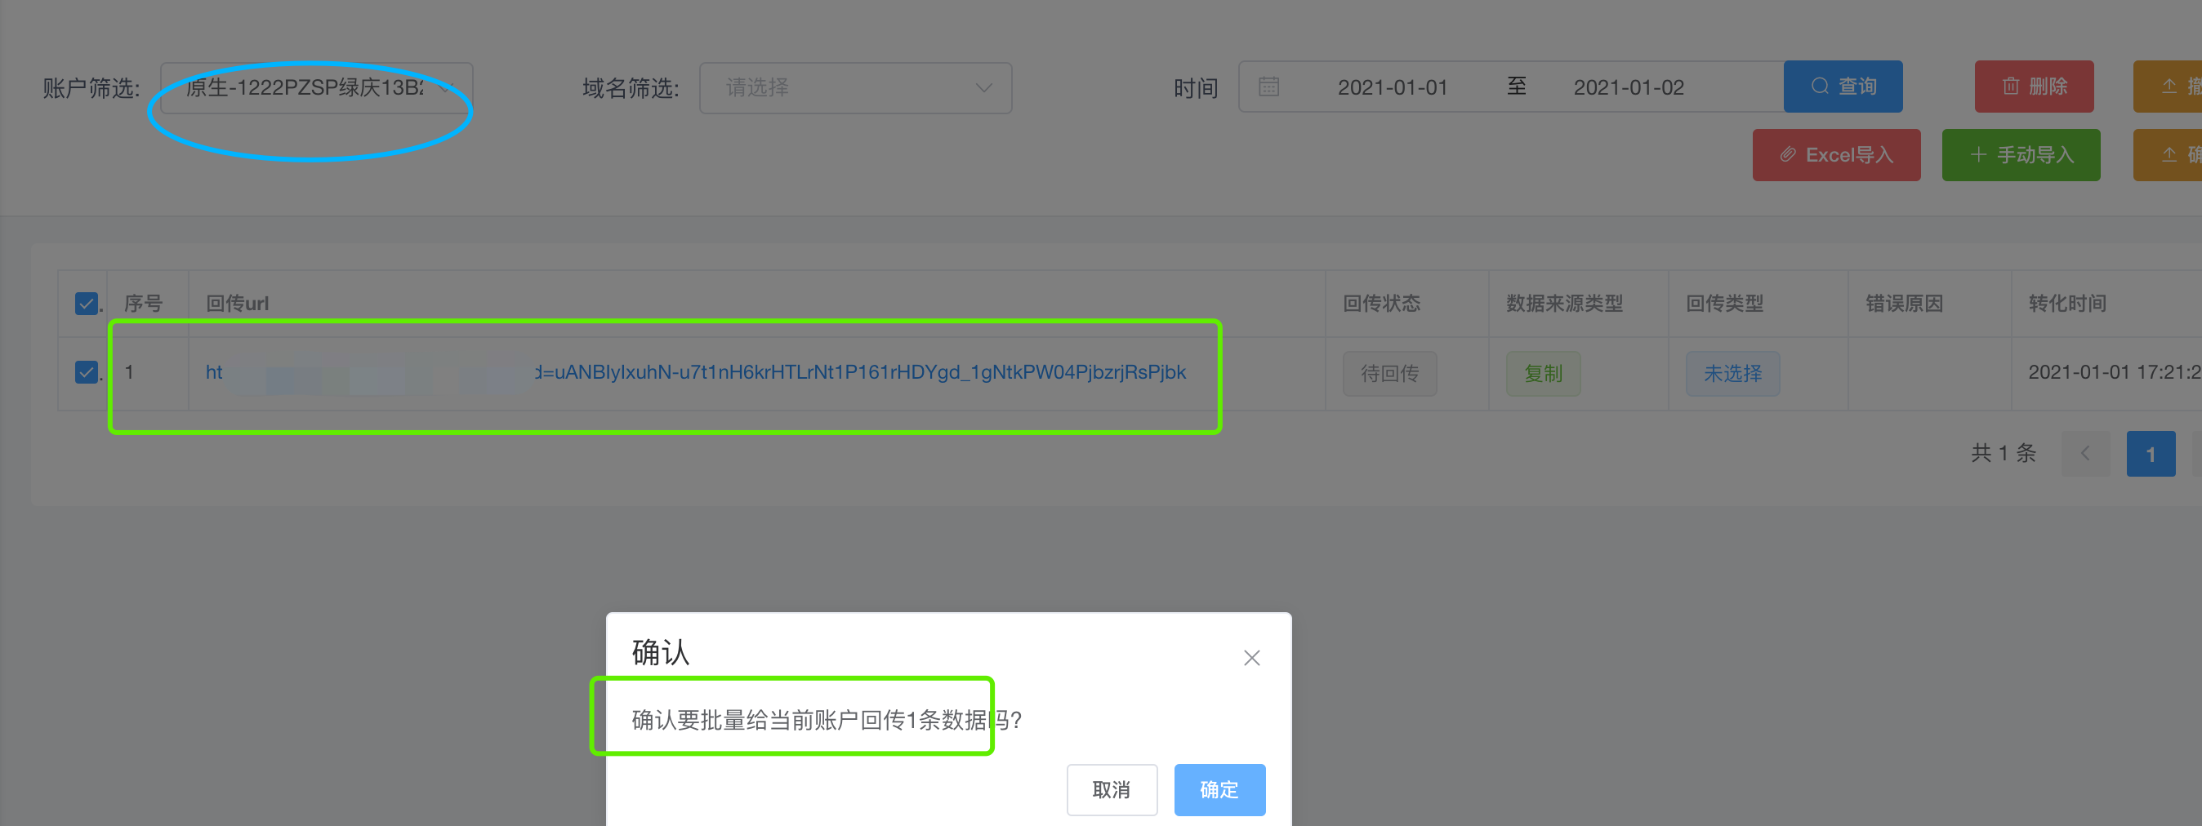This screenshot has width=2202, height=826.
Task: Toggle the header select-all checkbox
Action: [87, 304]
